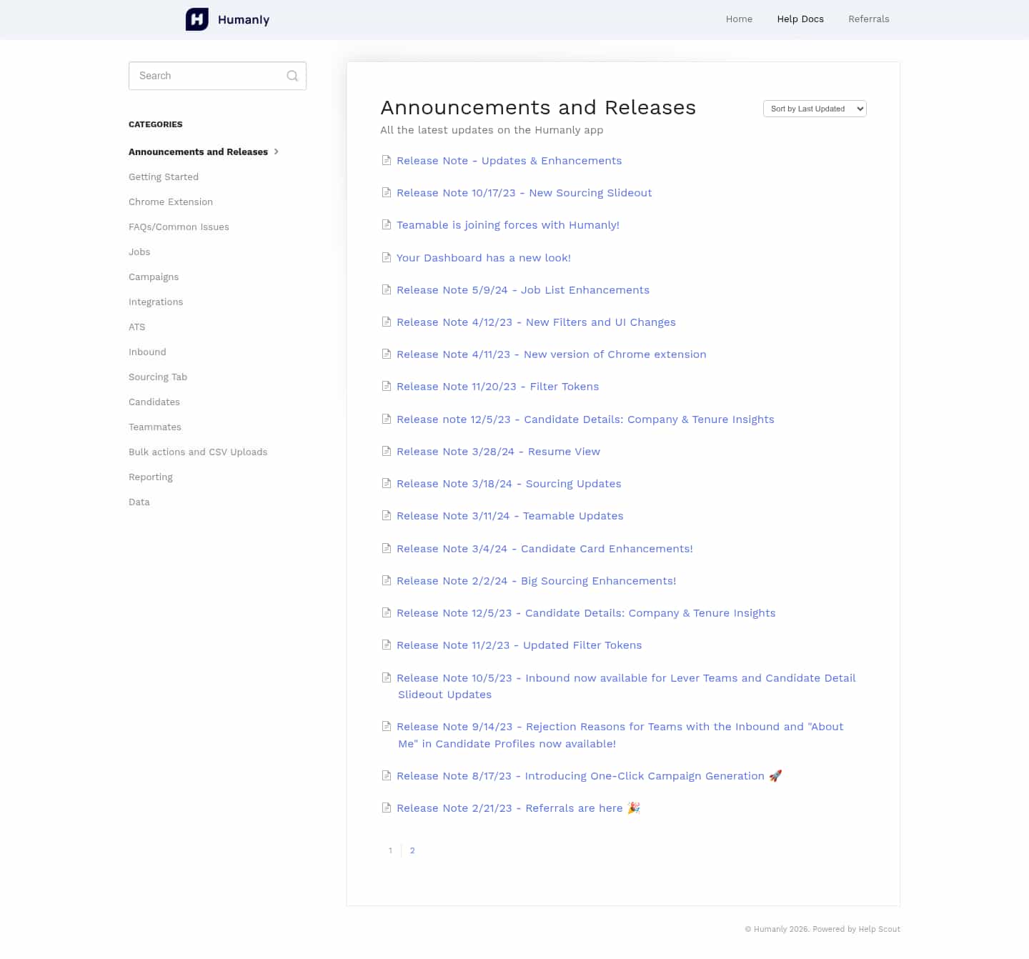Open Release Note 11/2/23 Updated Filter Tokens
1029x959 pixels.
coord(520,645)
